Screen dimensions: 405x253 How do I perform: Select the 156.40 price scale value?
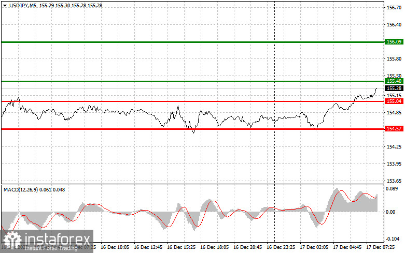click(394, 25)
